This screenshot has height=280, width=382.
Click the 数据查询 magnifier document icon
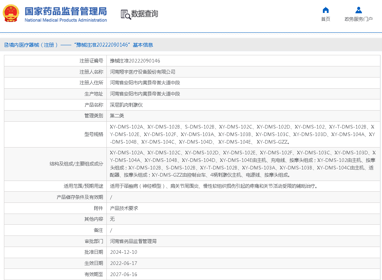(125, 14)
